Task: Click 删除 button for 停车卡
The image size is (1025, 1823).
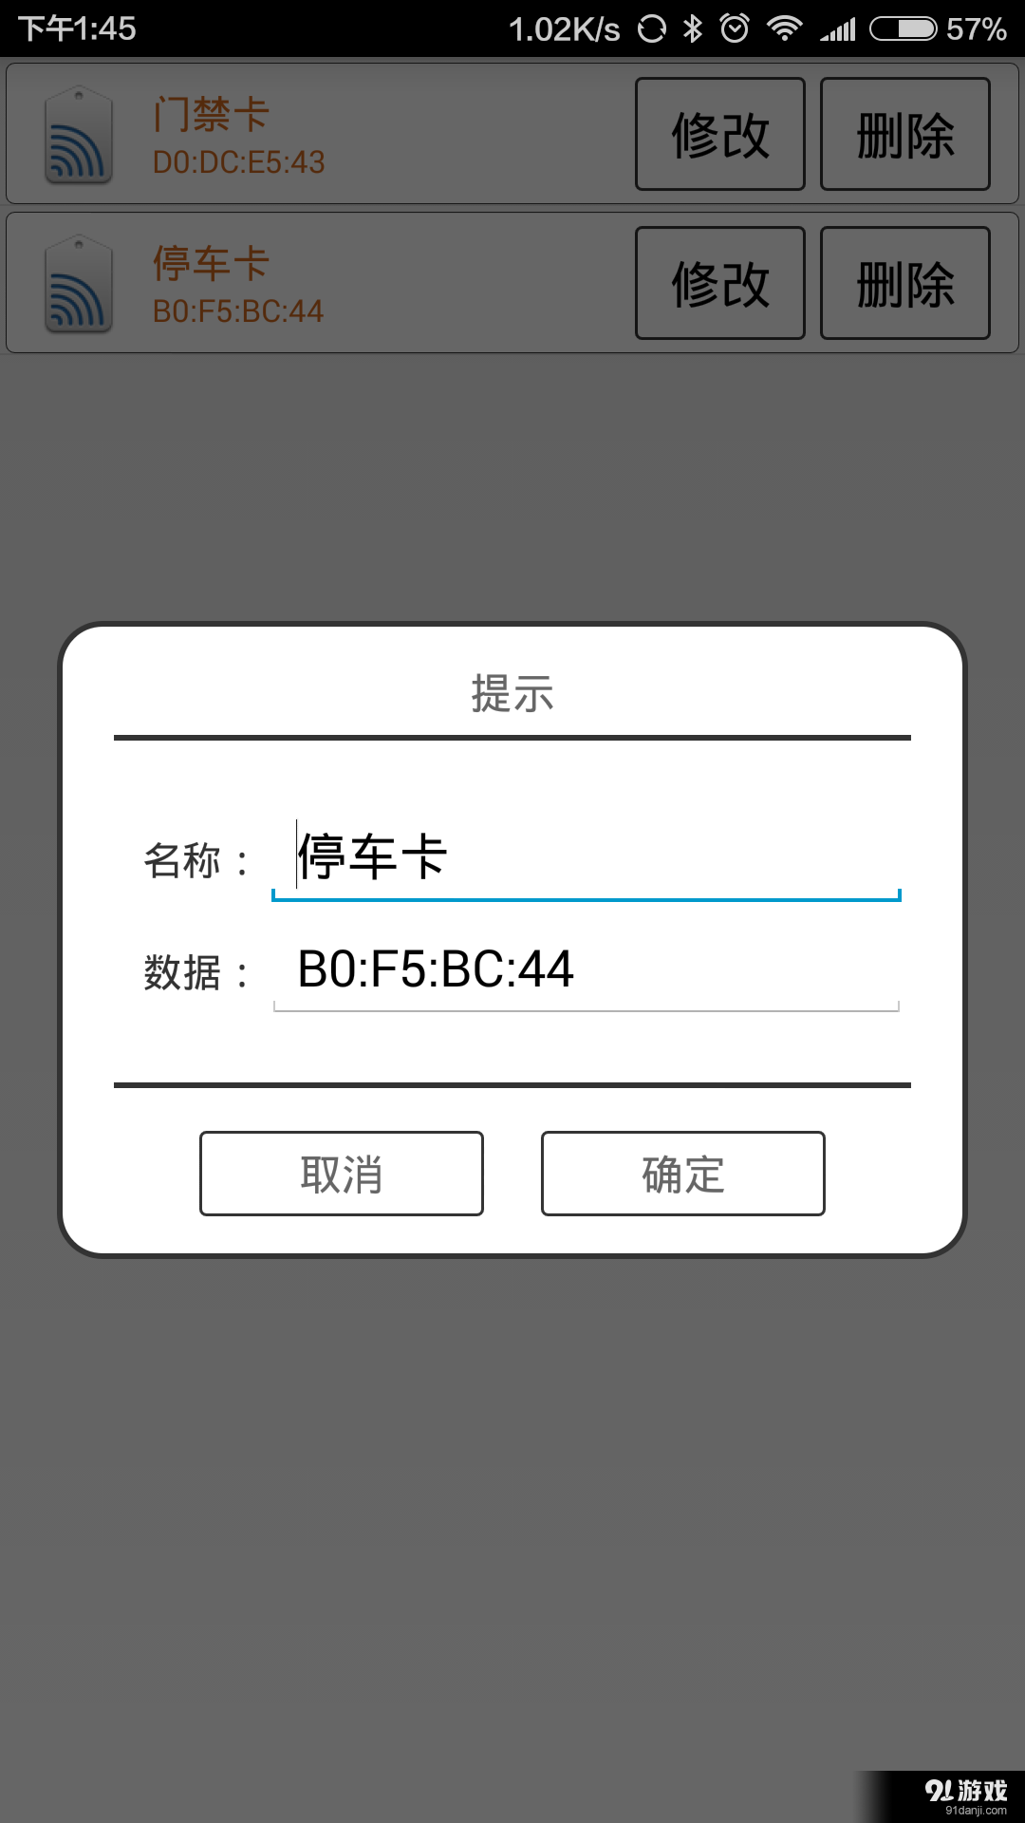Action: click(905, 283)
